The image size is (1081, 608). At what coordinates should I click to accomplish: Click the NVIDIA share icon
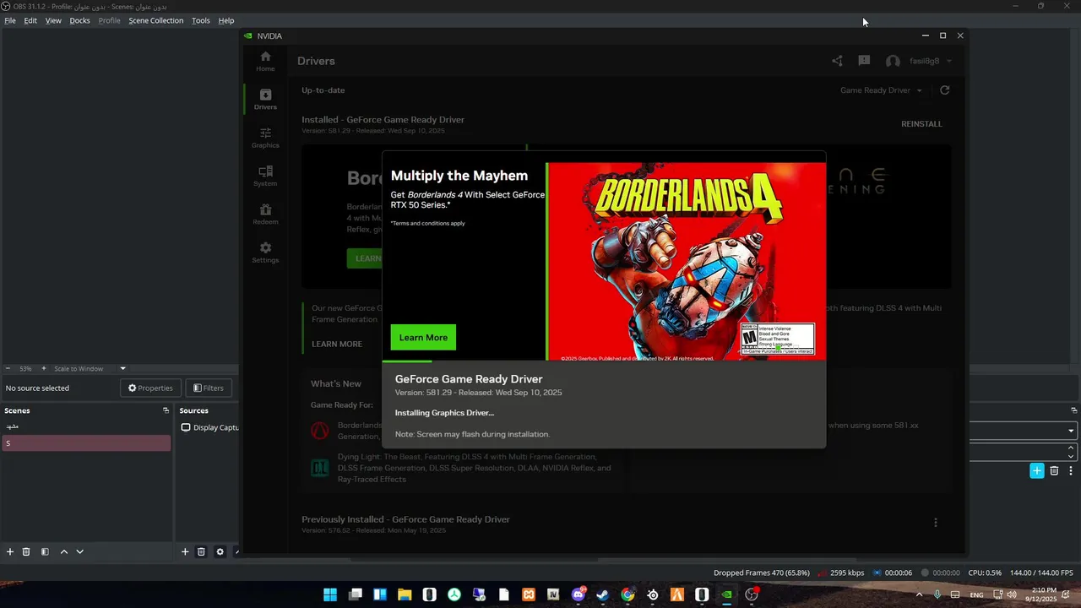pyautogui.click(x=837, y=61)
